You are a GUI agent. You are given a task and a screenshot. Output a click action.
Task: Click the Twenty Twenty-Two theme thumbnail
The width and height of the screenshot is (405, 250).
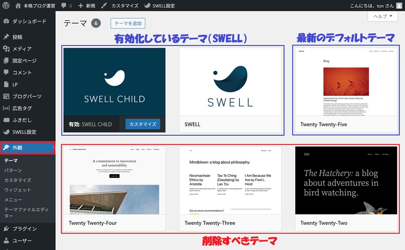[346, 180]
